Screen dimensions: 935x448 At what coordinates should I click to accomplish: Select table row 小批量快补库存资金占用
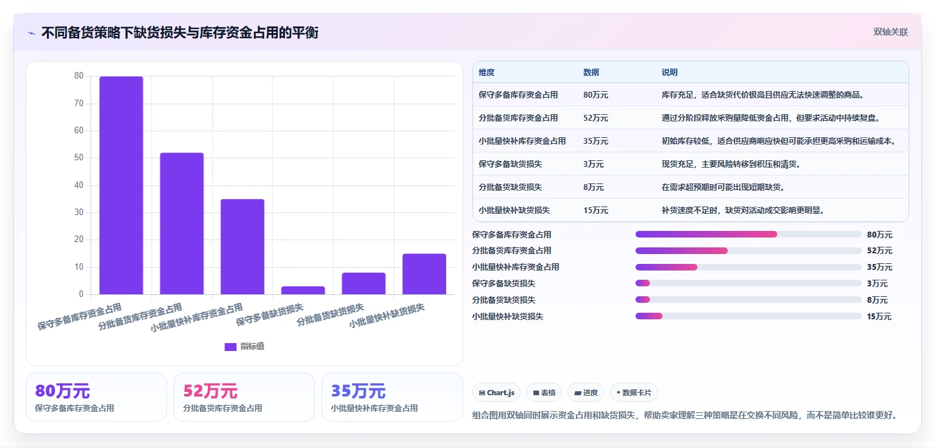click(691, 141)
